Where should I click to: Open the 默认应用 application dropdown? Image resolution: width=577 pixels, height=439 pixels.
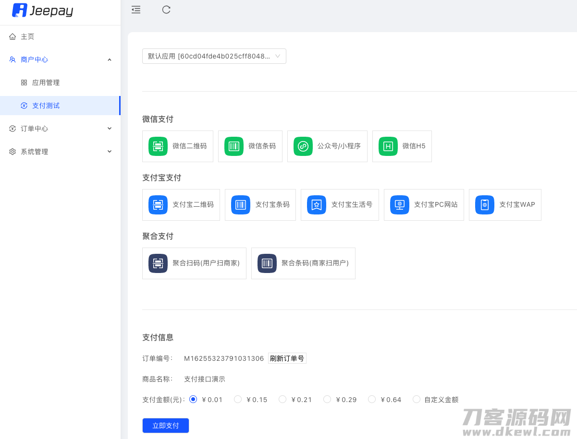click(214, 56)
